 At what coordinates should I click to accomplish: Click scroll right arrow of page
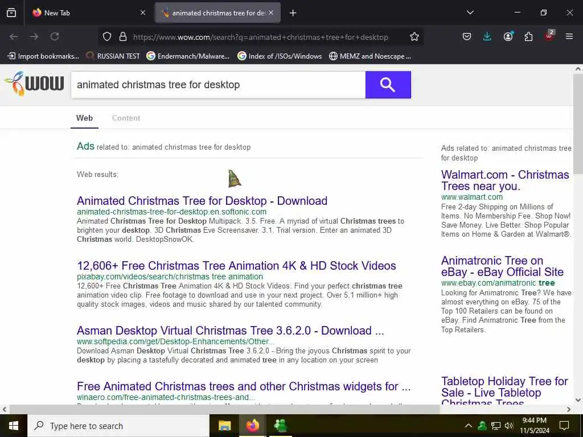569,409
